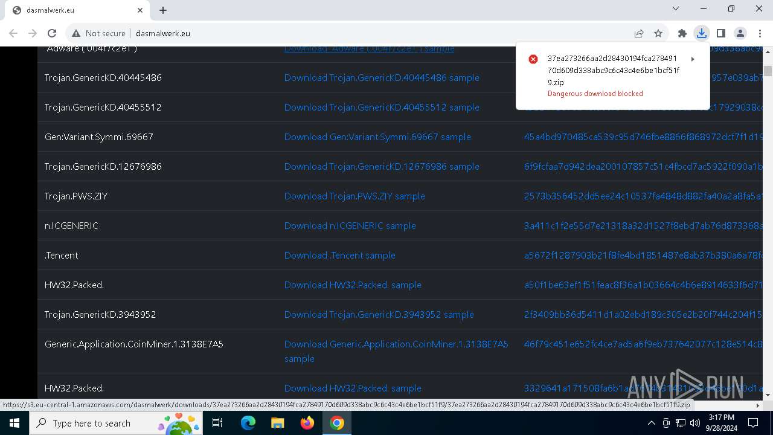Expand blocked download options arrow
The image size is (773, 435).
(693, 59)
